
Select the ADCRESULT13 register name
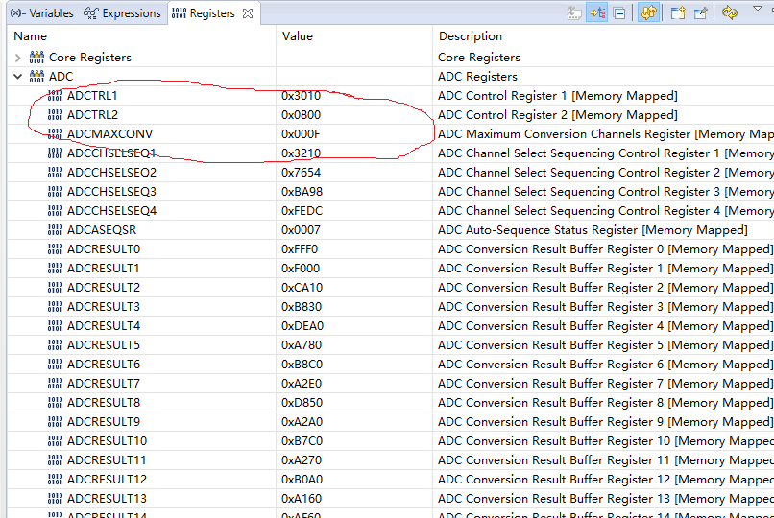point(108,499)
